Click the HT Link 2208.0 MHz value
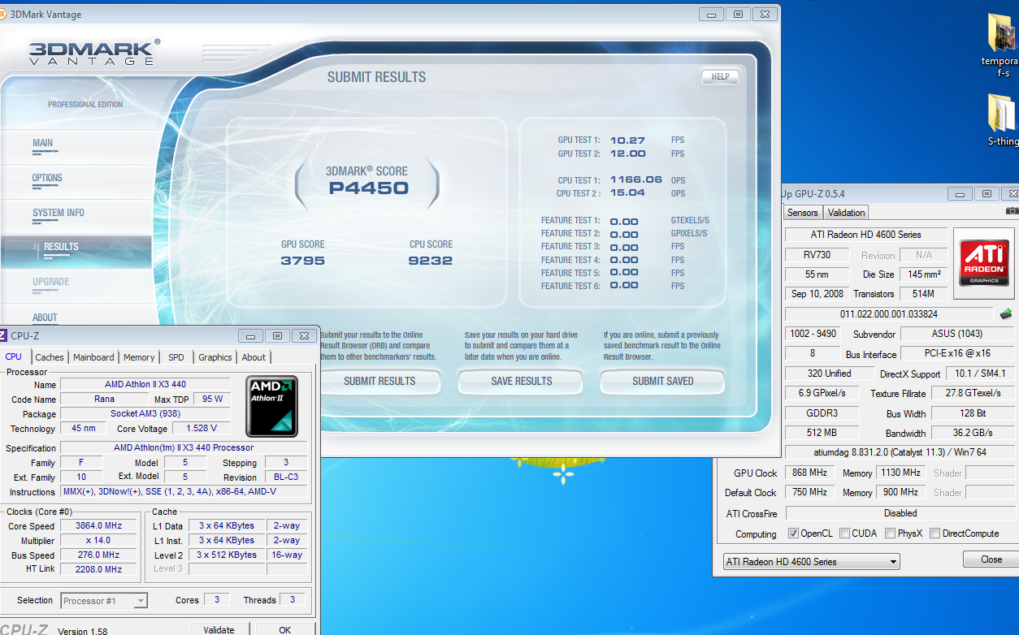This screenshot has height=635, width=1019. [x=98, y=569]
